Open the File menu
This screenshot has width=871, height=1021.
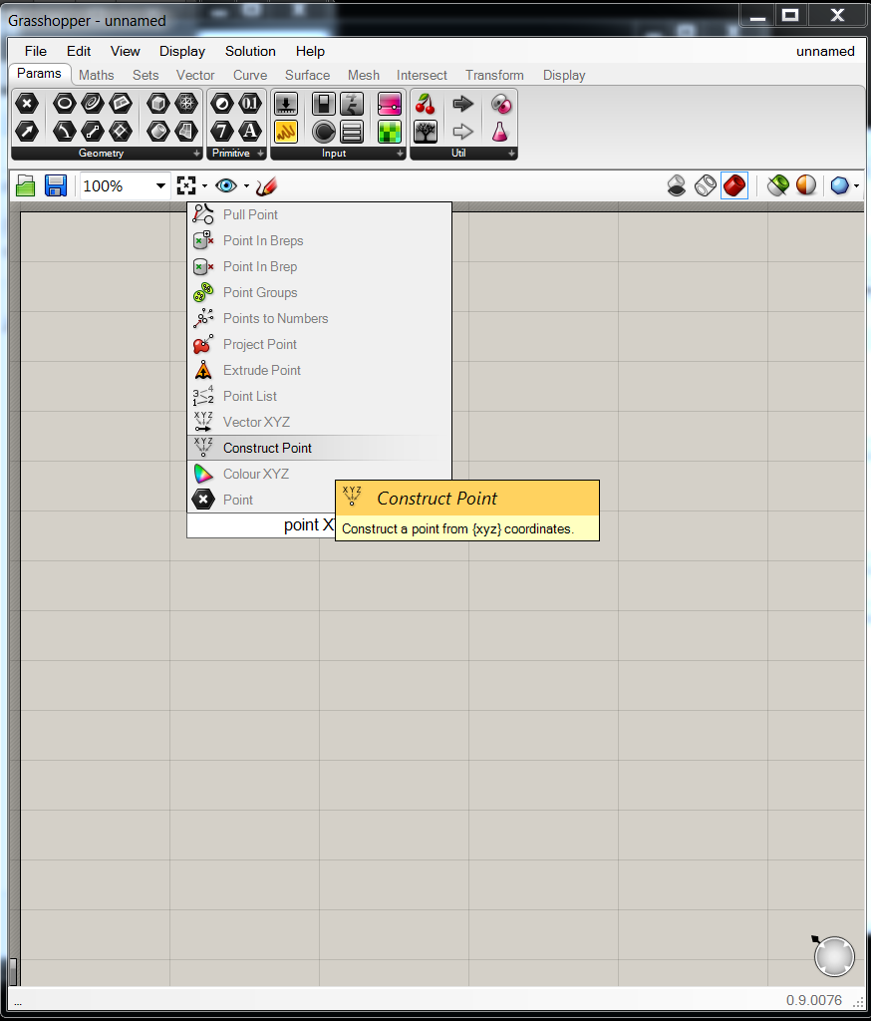pyautogui.click(x=36, y=51)
